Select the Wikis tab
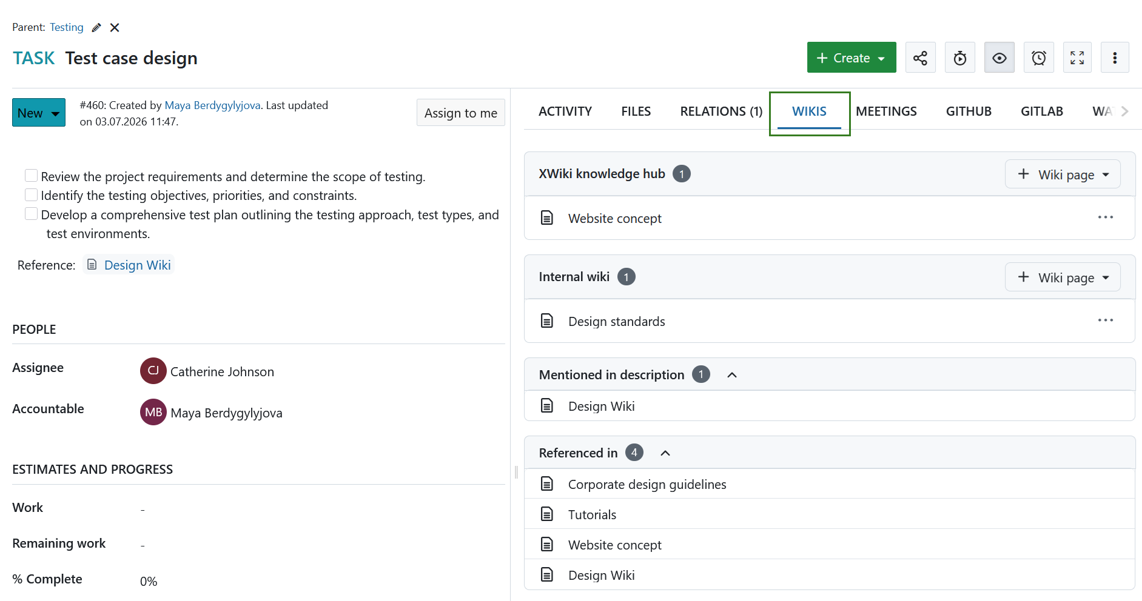Image resolution: width=1142 pixels, height=601 pixels. coord(809,111)
